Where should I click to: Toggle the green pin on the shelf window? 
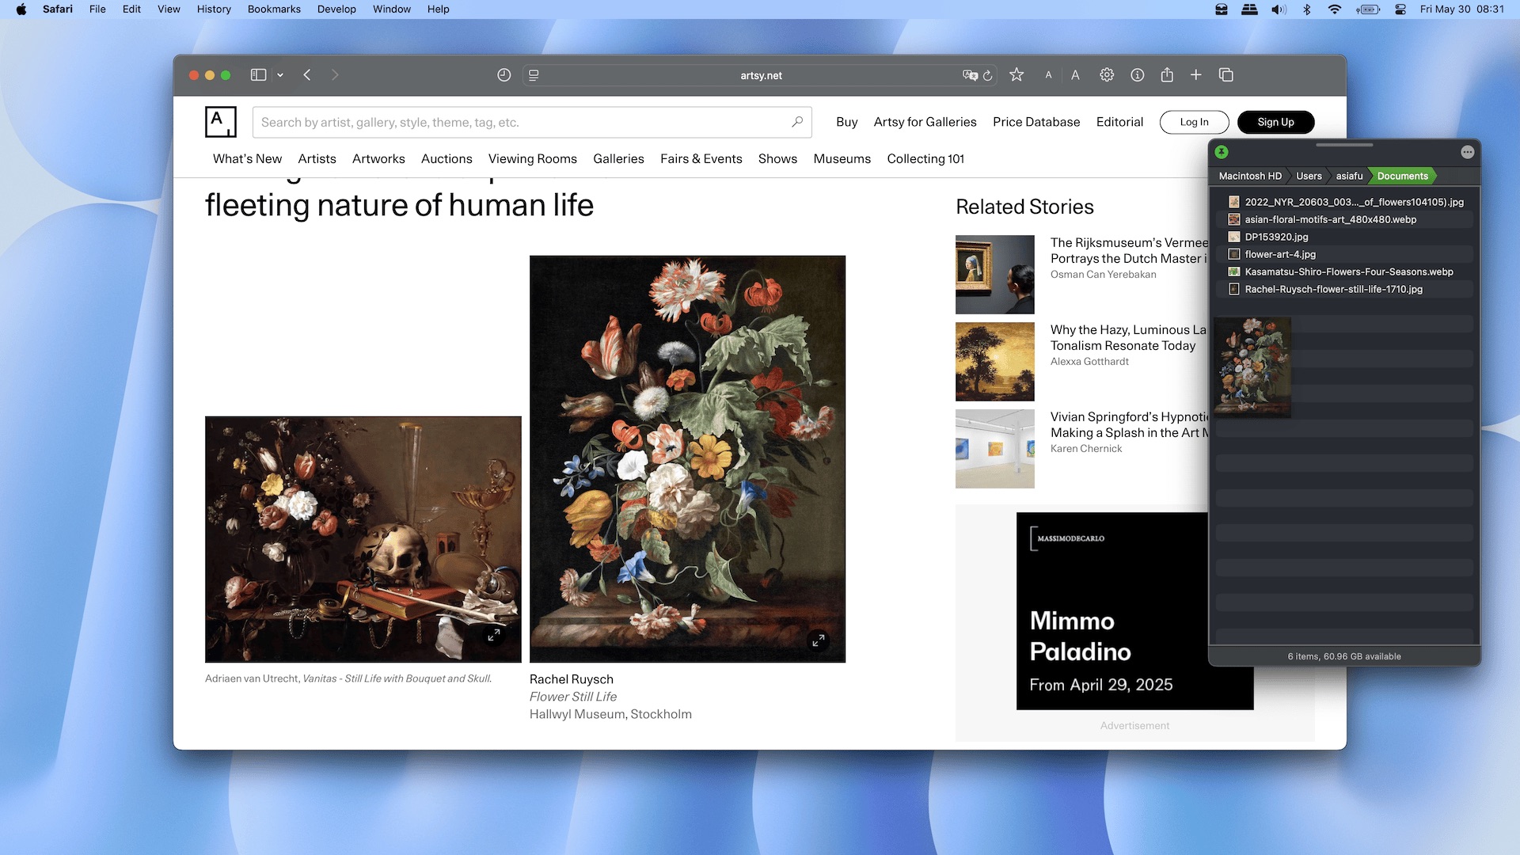coord(1222,150)
